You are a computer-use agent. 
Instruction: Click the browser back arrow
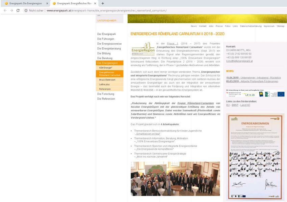click(x=5, y=10)
